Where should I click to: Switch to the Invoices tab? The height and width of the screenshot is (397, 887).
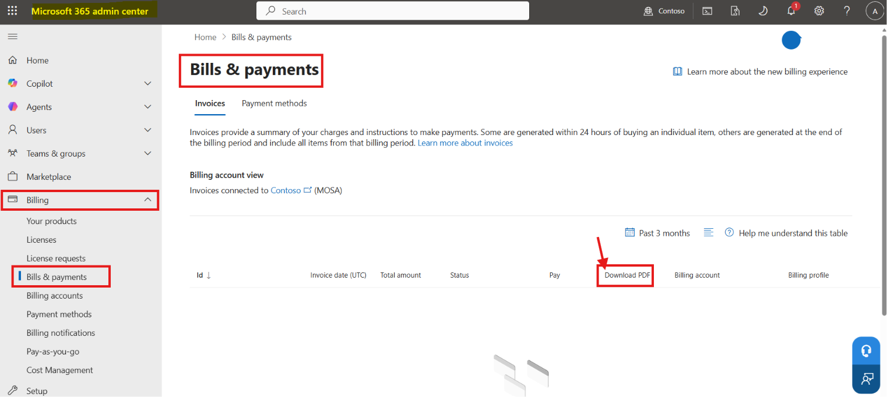coord(210,104)
